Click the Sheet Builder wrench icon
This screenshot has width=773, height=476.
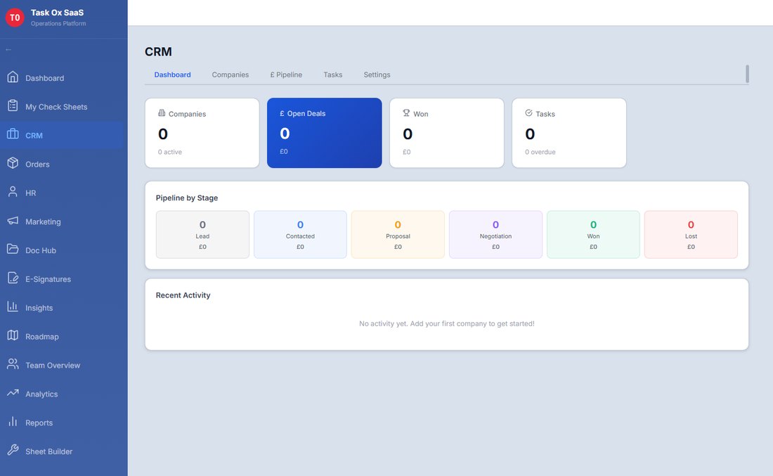pyautogui.click(x=13, y=451)
